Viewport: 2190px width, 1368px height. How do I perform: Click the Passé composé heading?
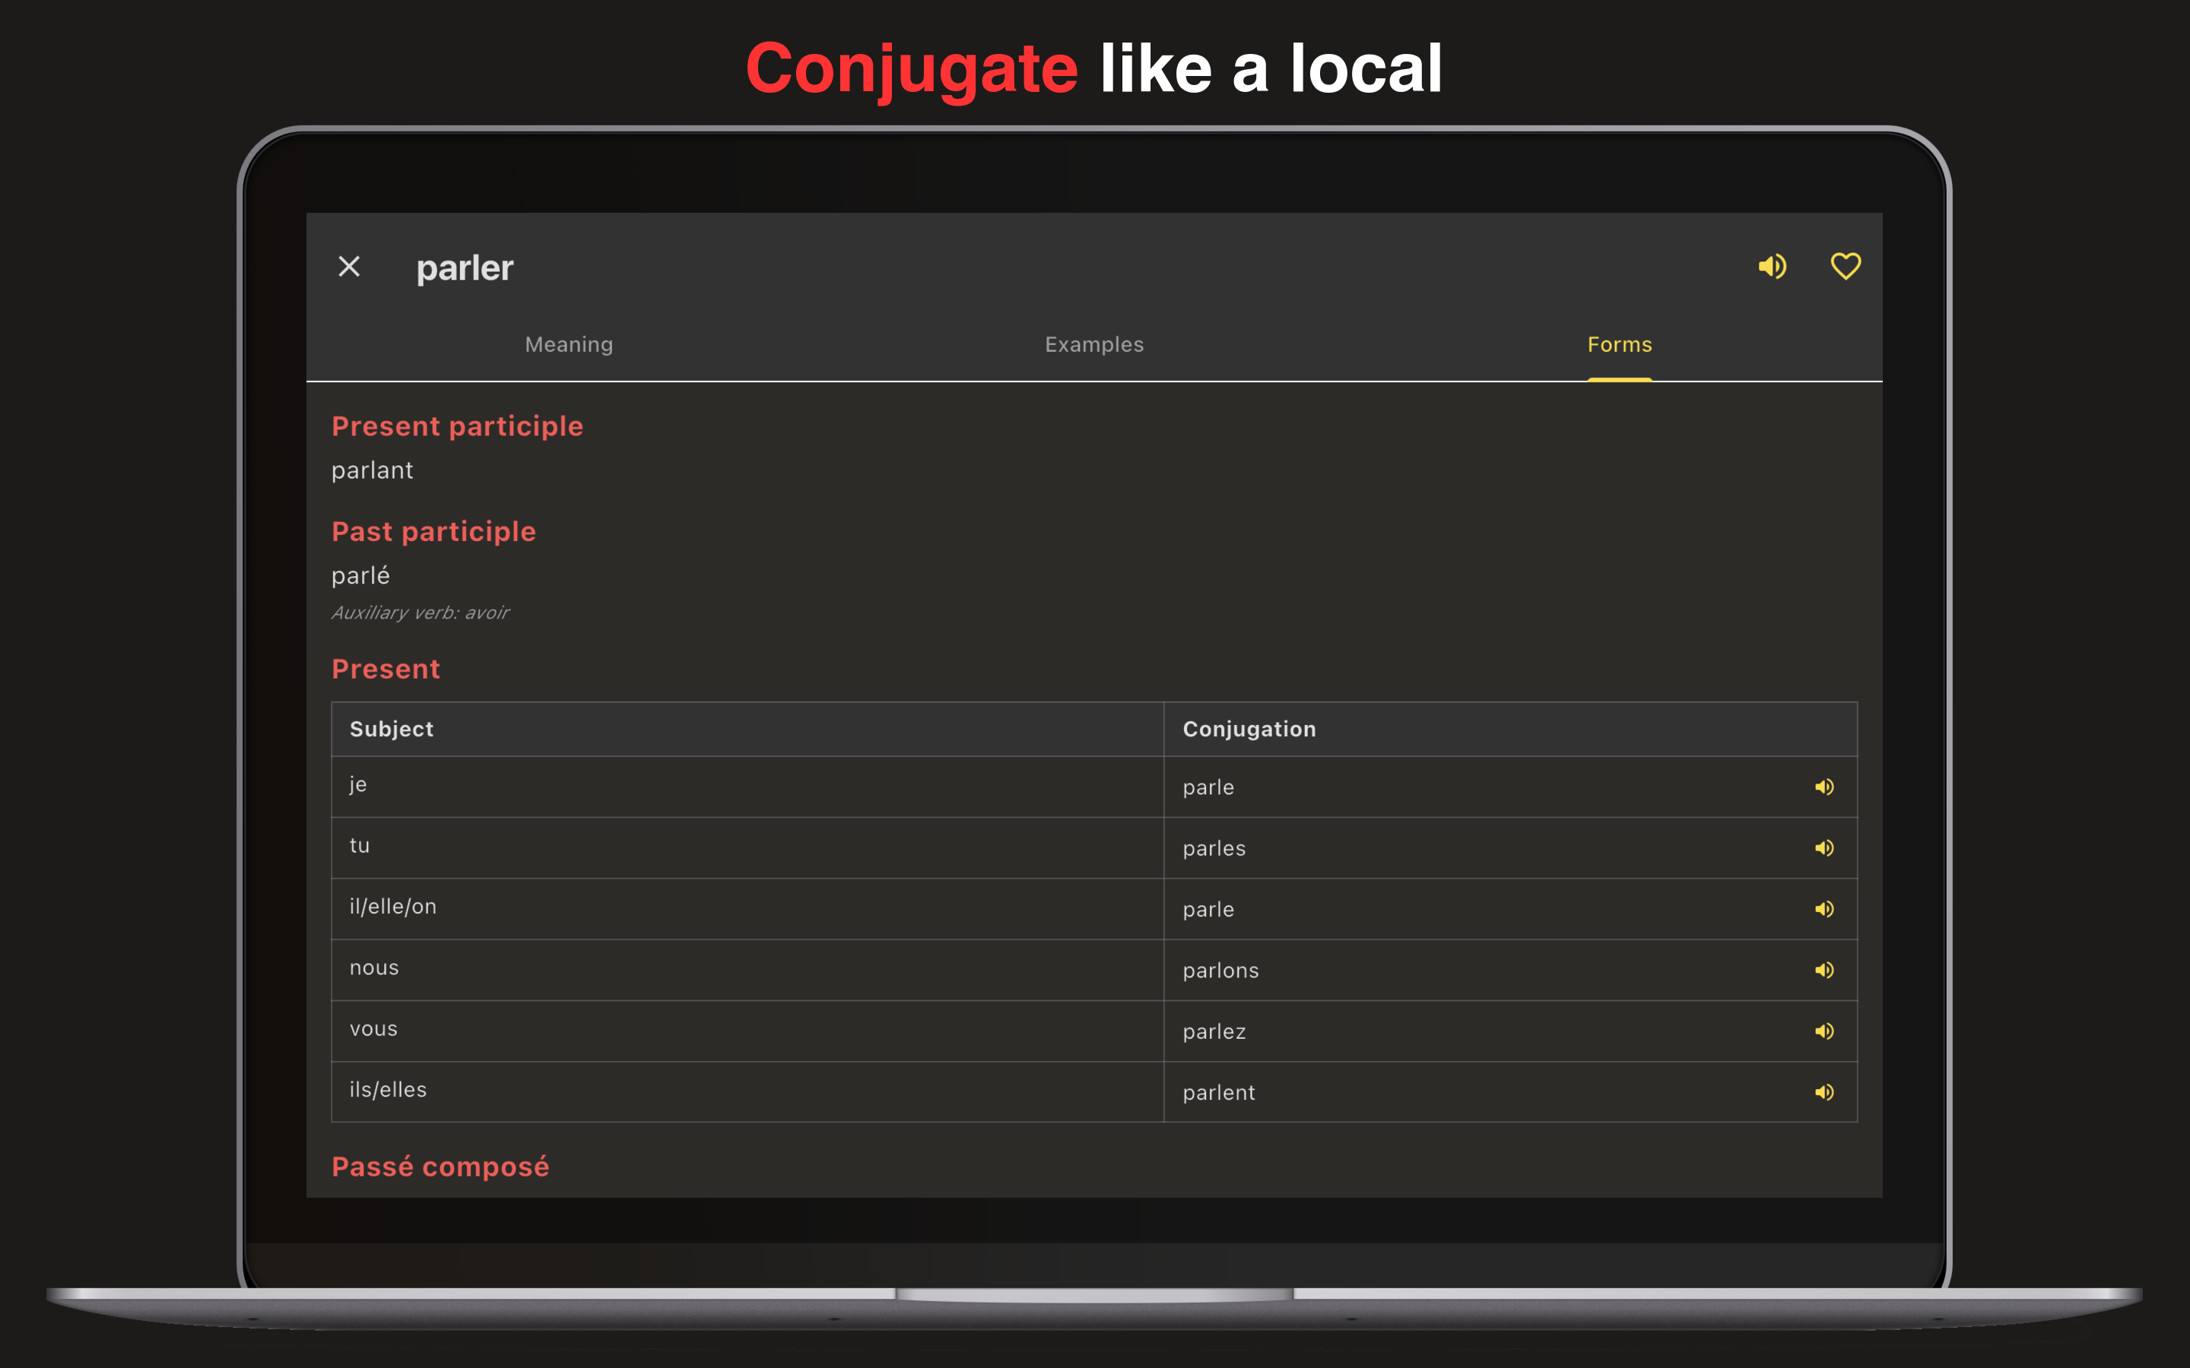pos(440,1167)
